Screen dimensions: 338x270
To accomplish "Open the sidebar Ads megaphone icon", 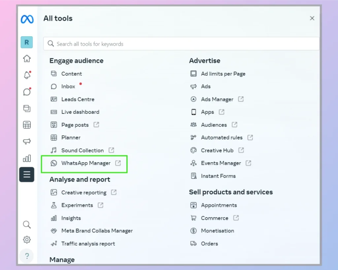I will (x=27, y=141).
